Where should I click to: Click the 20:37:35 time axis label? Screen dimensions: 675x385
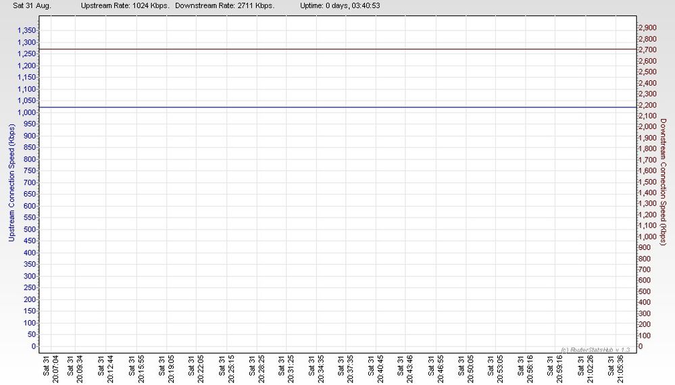pyautogui.click(x=349, y=369)
